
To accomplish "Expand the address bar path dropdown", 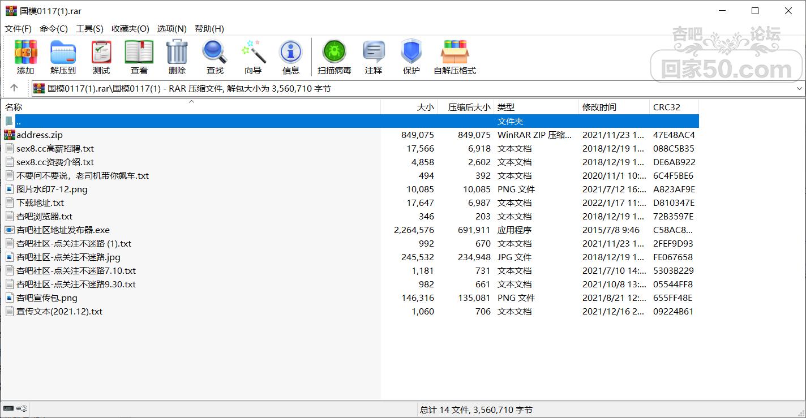I will pyautogui.click(x=799, y=88).
